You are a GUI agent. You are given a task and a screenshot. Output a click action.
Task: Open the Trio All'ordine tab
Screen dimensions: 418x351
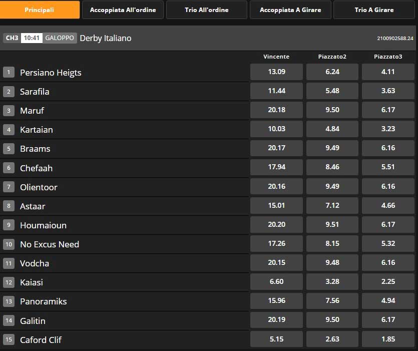pos(206,10)
